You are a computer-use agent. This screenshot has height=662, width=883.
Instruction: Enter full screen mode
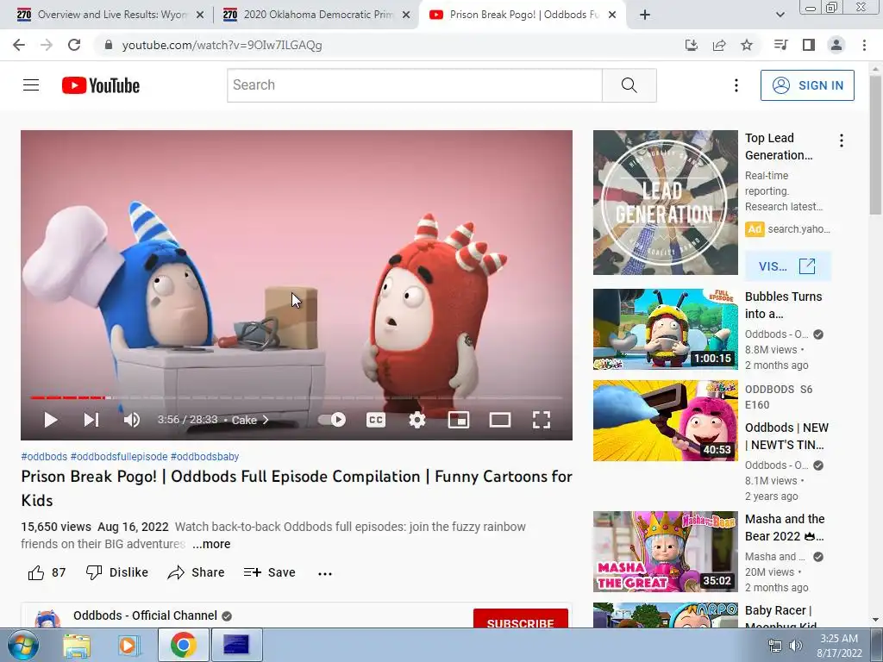point(542,420)
